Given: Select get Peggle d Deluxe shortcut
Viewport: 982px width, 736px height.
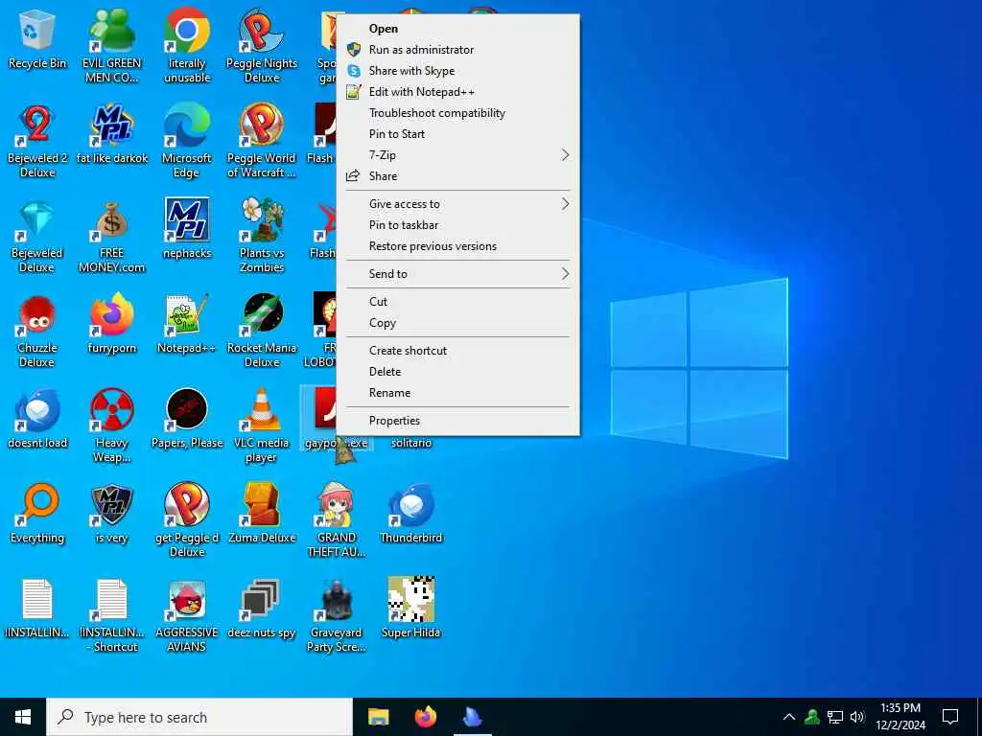Looking at the screenshot, I should coord(187,521).
